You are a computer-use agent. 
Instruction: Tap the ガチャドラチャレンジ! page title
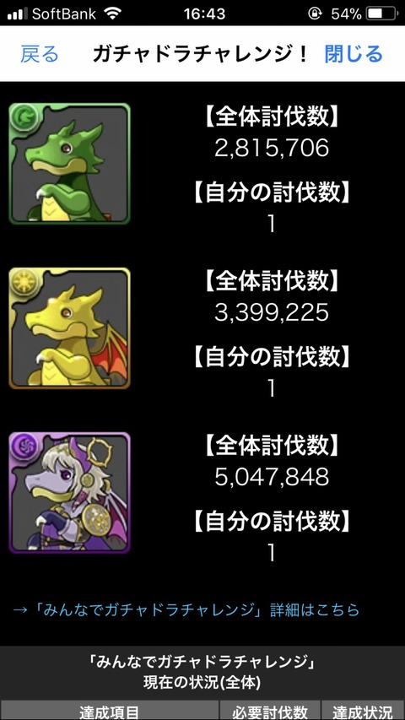tap(201, 54)
